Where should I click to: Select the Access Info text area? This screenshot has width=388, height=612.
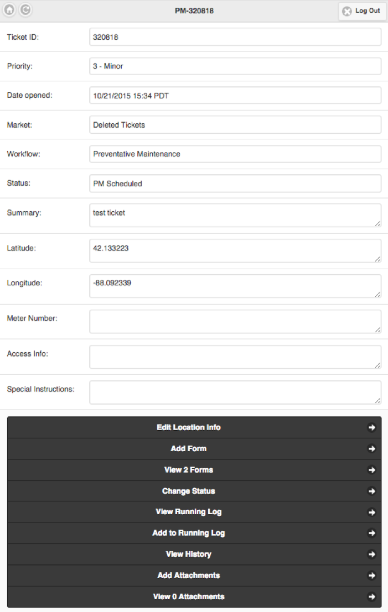(x=235, y=357)
